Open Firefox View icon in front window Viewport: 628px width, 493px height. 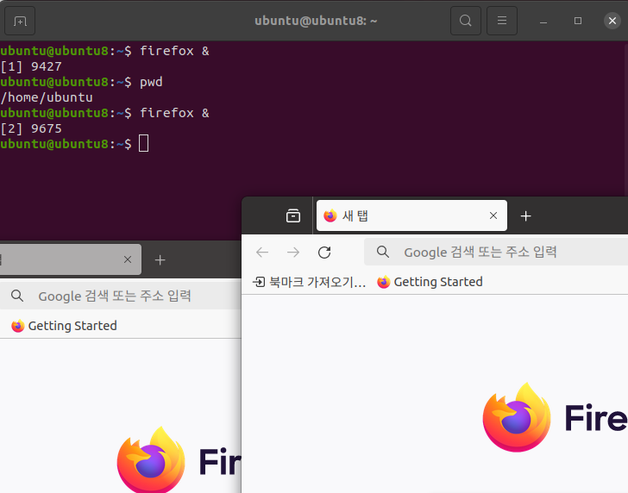[x=293, y=215]
